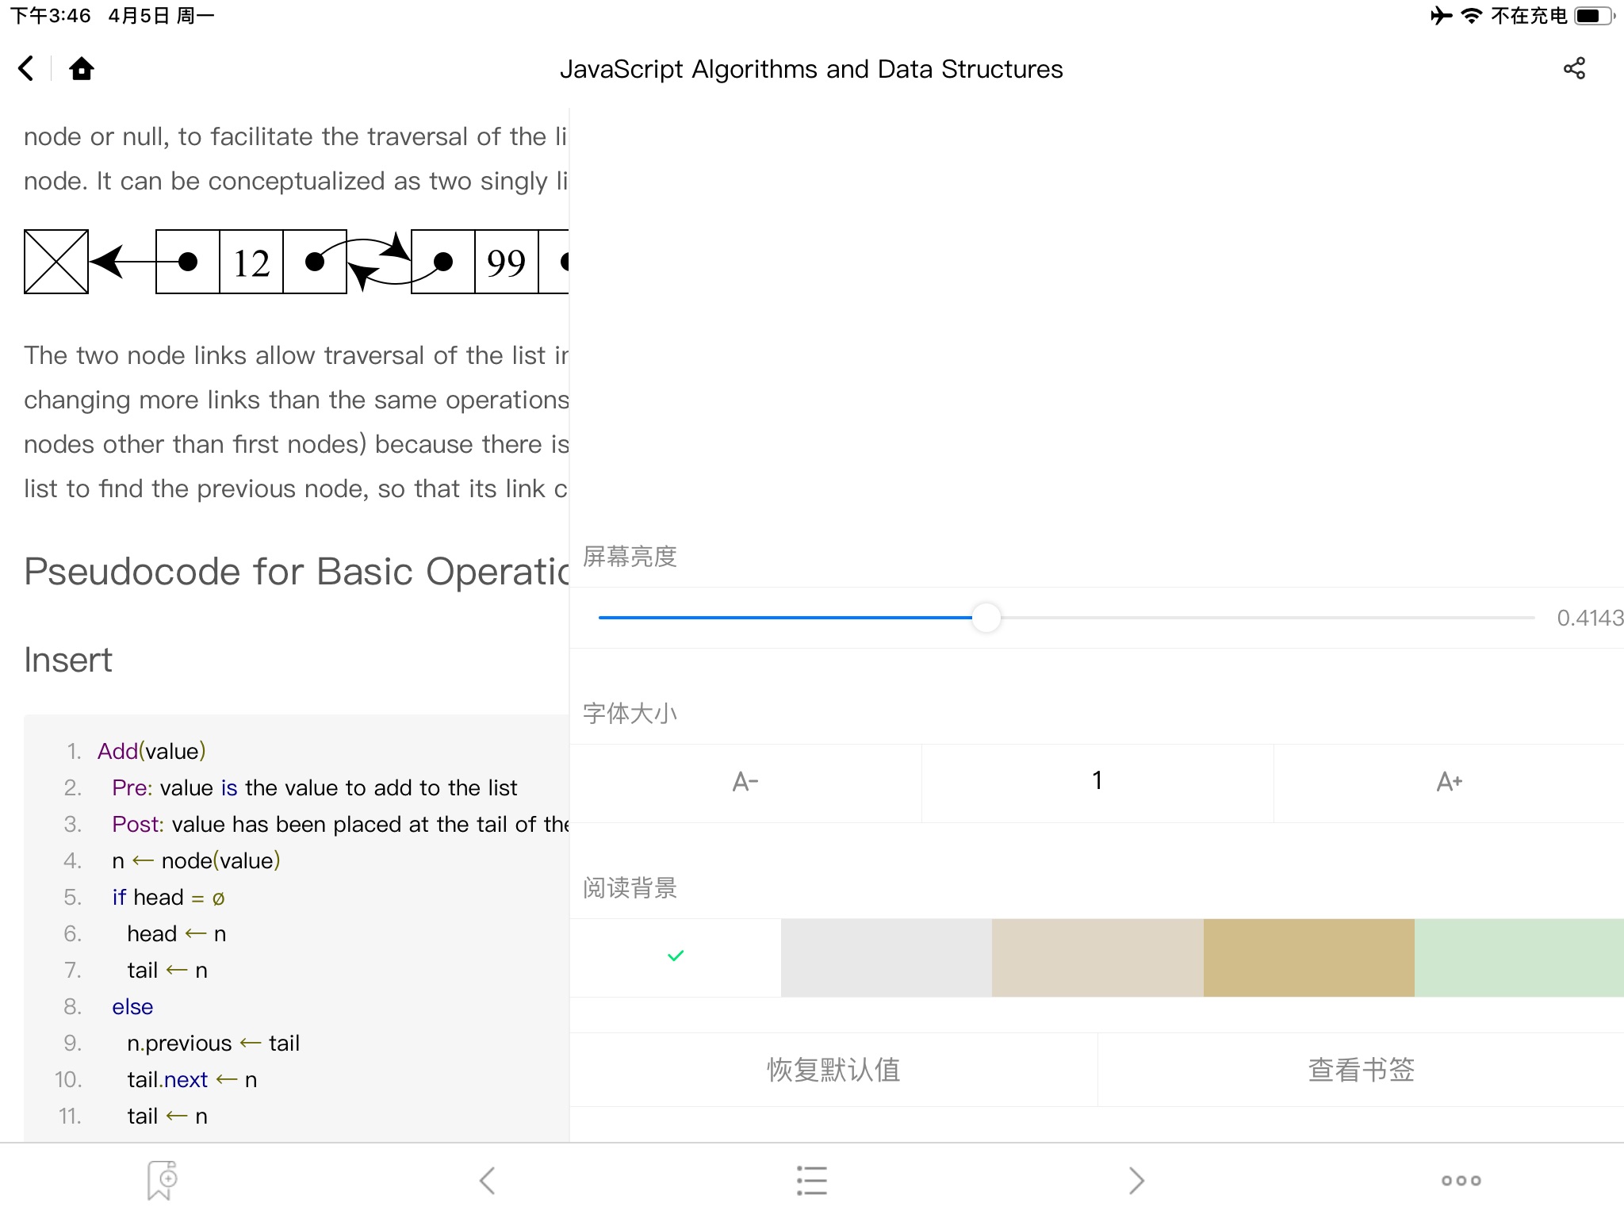The height and width of the screenshot is (1218, 1624).
Task: Open 查看书签 to view bookmarks
Action: [1361, 1070]
